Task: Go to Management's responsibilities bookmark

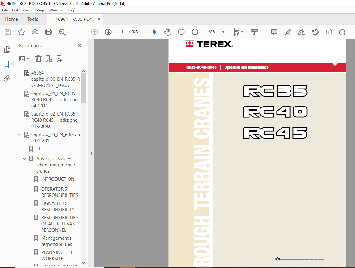Action: [x=57, y=241]
